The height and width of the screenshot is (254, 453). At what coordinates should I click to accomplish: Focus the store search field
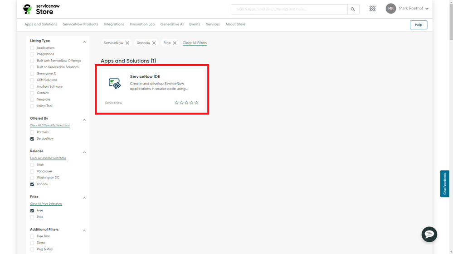(289, 9)
